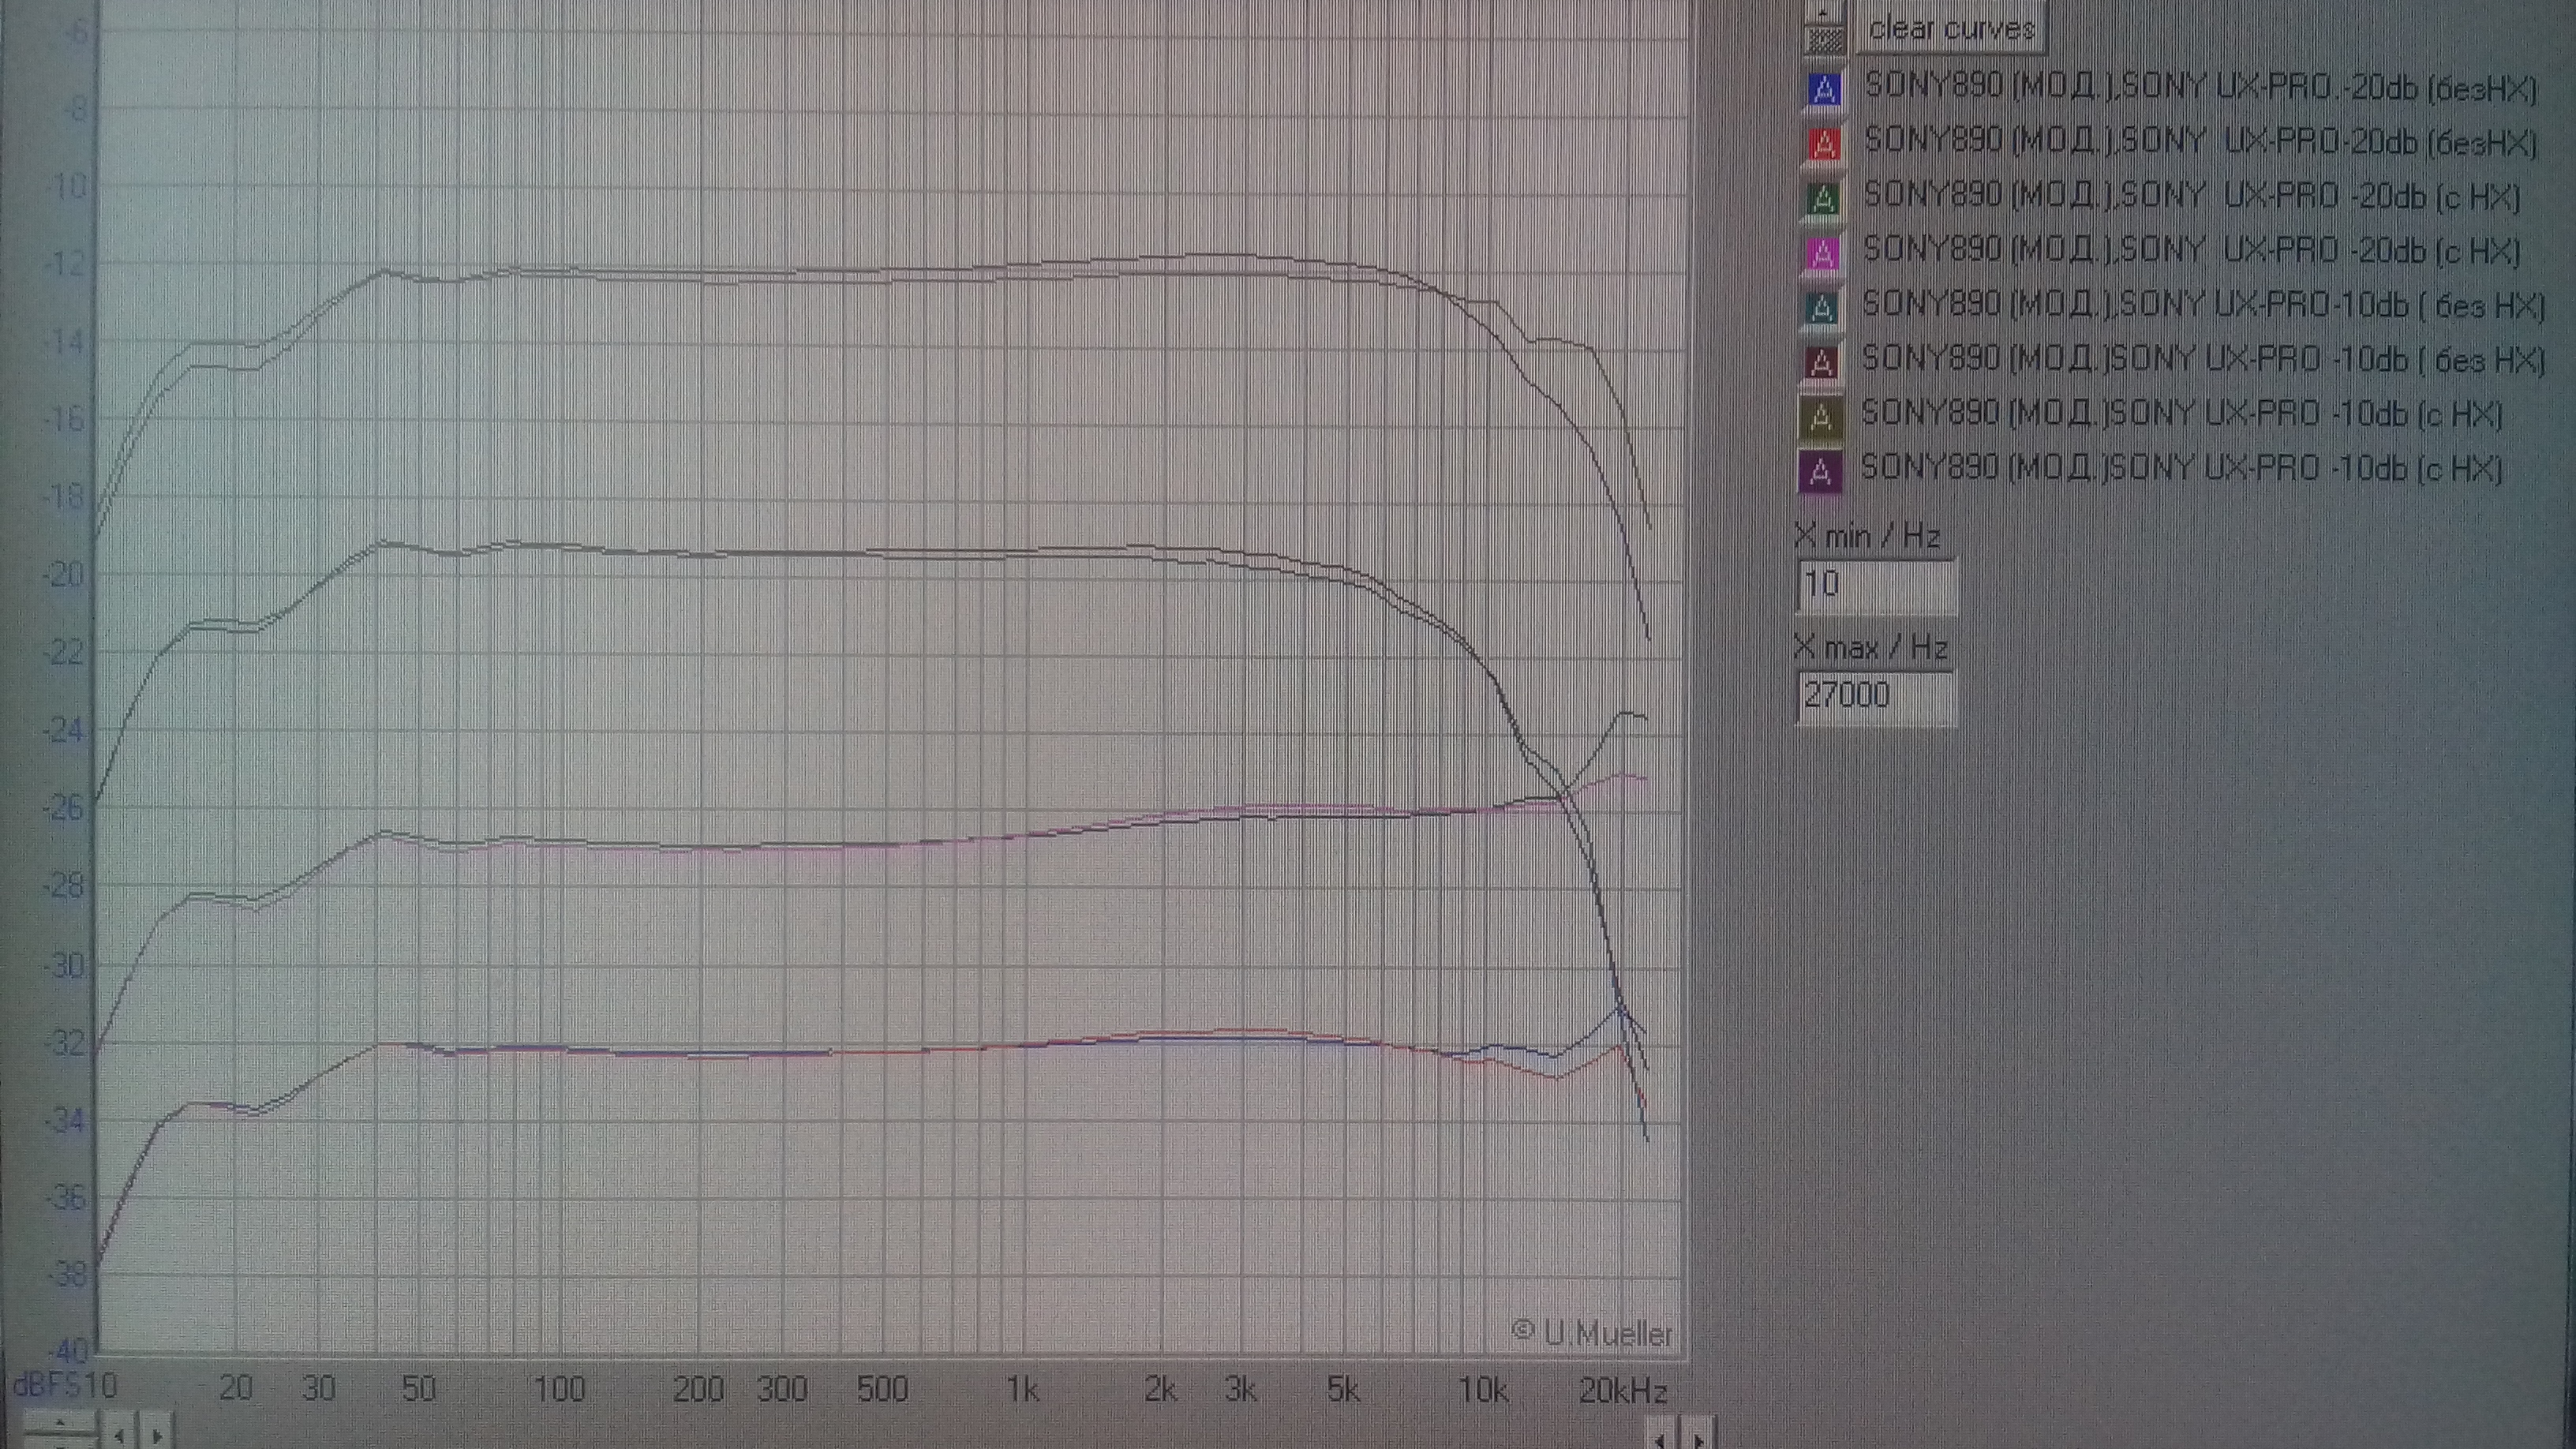This screenshot has width=2576, height=1449.
Task: Click the red curve A button
Action: (x=1823, y=144)
